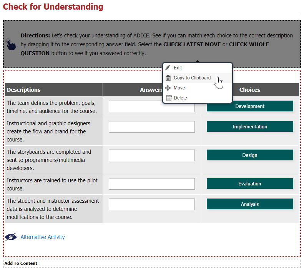The width and height of the screenshot is (304, 271).
Task: Click the trash can Delete icon
Action: pos(169,98)
